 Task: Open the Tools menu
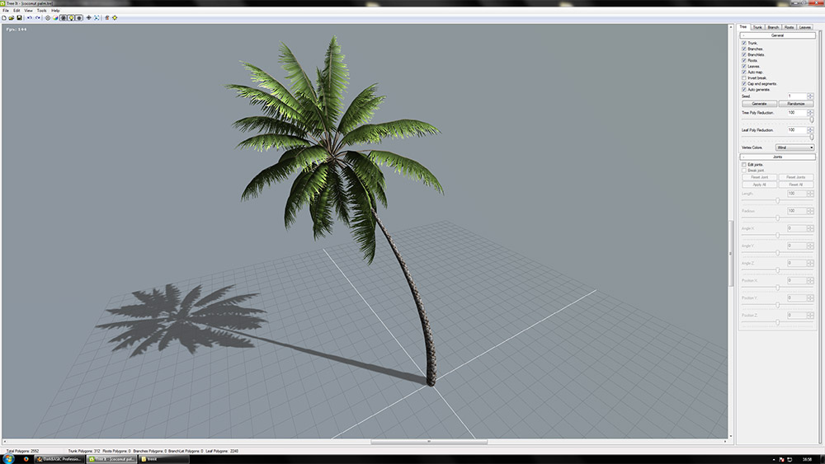click(x=41, y=11)
